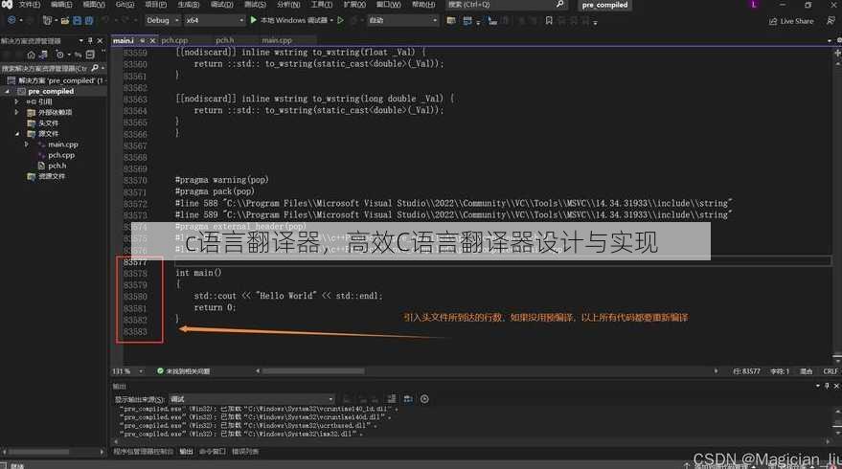The image size is (842, 469).
Task: Click the 错误列表 tab at the bottom
Action: pyautogui.click(x=245, y=451)
